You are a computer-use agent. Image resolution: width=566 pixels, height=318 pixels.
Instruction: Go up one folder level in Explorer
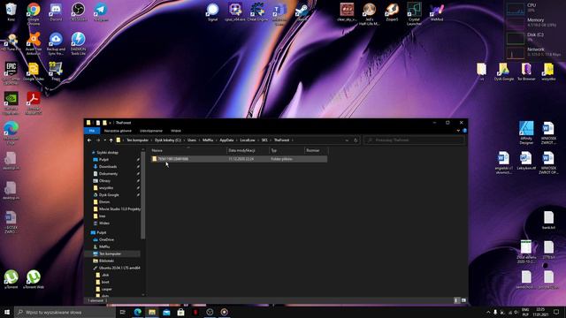click(111, 140)
